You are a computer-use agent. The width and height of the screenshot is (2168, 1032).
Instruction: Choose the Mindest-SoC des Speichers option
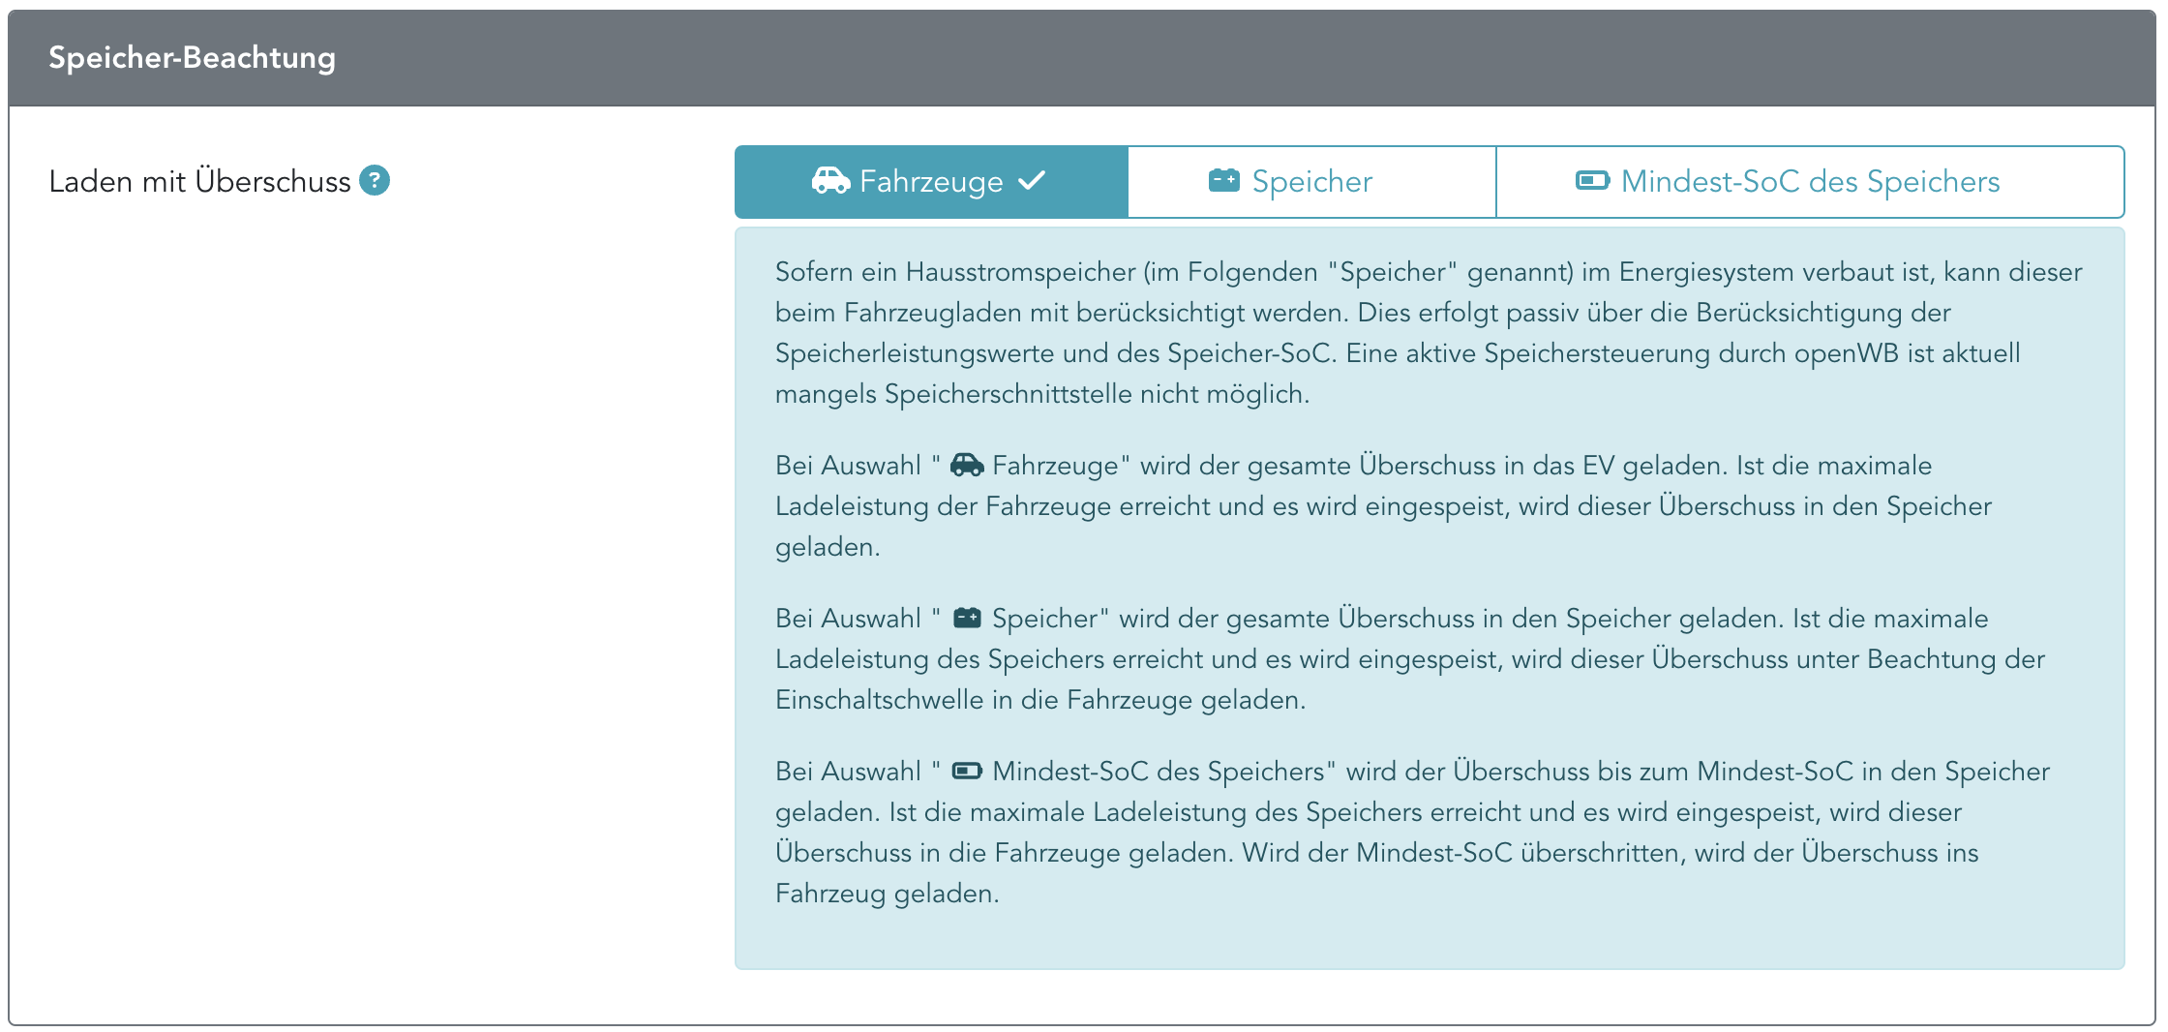[x=1810, y=182]
